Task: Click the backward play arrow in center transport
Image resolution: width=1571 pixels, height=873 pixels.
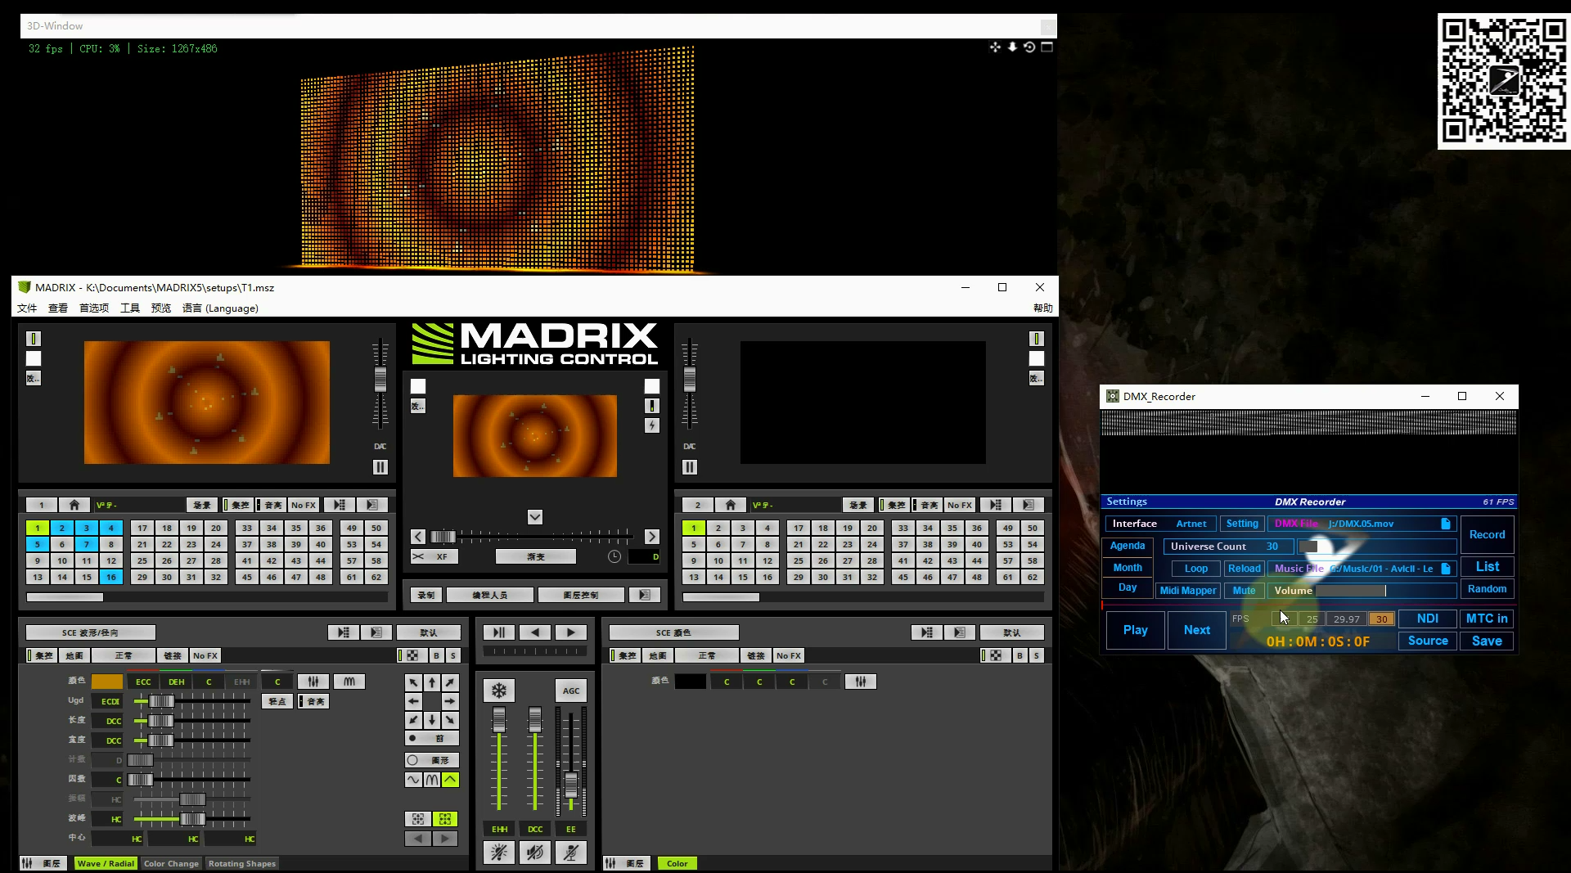Action: 535,632
